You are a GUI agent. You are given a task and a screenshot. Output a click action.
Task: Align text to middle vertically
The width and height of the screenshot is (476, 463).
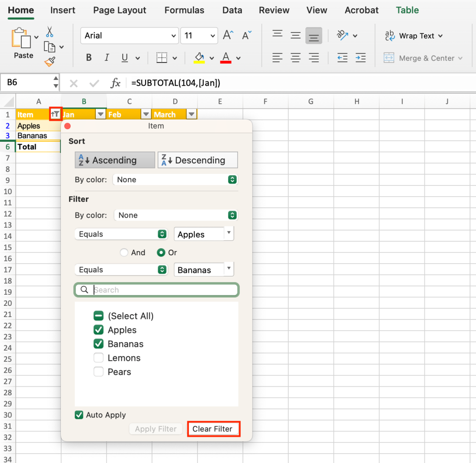pos(295,35)
